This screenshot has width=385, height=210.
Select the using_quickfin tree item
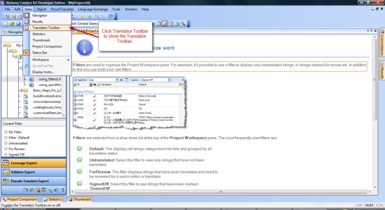[50, 85]
